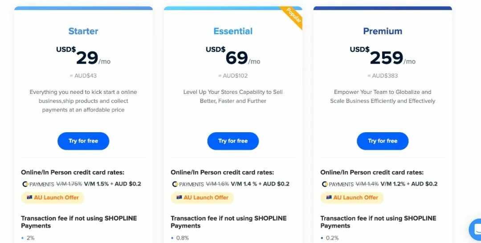
Task: Select the AU Launch Offer badge under Essential
Action: click(x=202, y=198)
